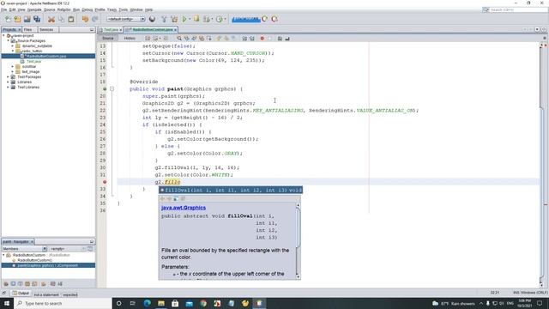549x309 pixels.
Task: Collapse the Source Packages node
Action: click(9, 40)
